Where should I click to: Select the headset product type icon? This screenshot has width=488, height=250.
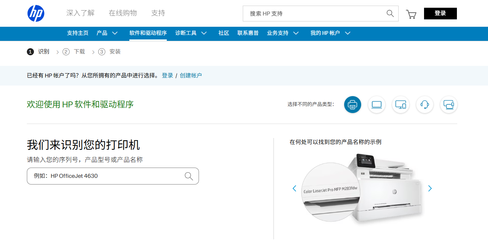(x=425, y=105)
